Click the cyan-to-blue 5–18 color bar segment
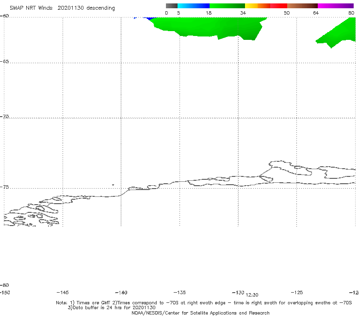Screen dimensions: 359x316 click(194, 6)
